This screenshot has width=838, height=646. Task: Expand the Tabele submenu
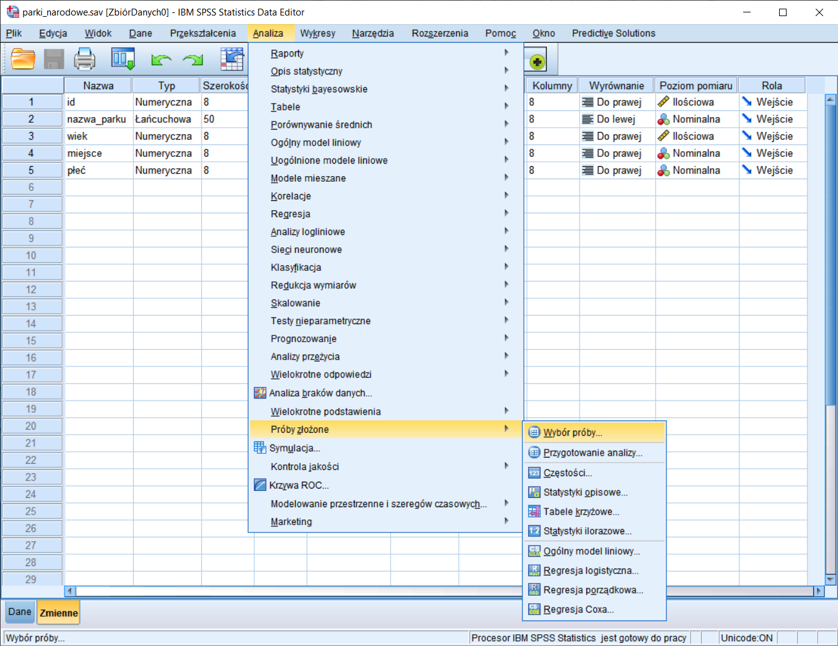[x=386, y=107]
